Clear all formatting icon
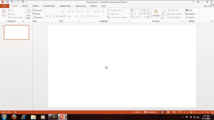214x120 pixels. point(78,12)
